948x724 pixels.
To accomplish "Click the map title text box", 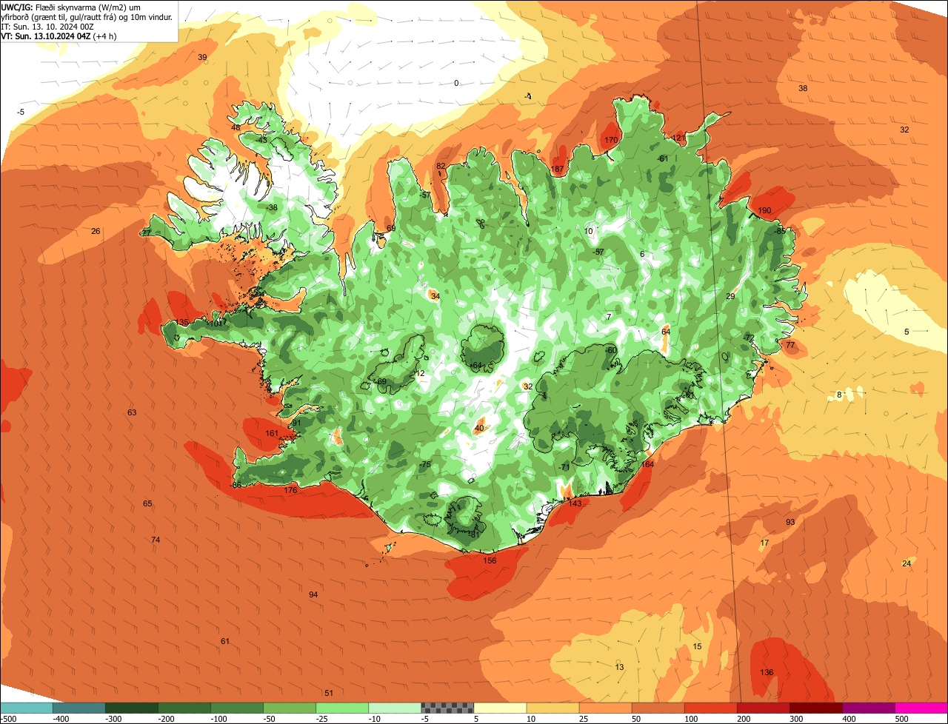I will [89, 21].
